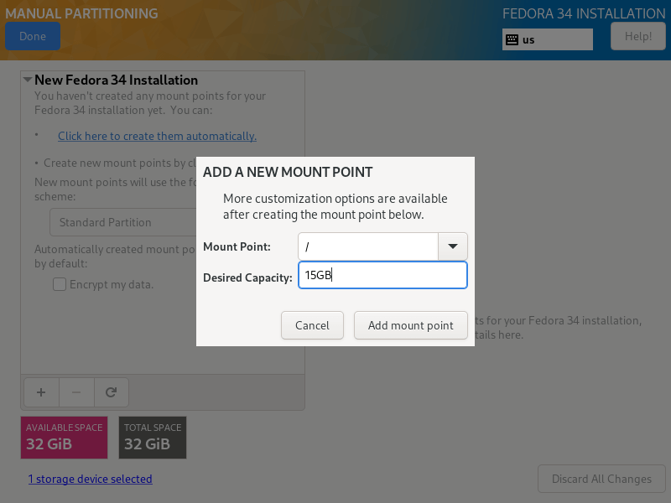This screenshot has height=503, width=671.
Task: Click Discard All Changes button
Action: tap(601, 479)
